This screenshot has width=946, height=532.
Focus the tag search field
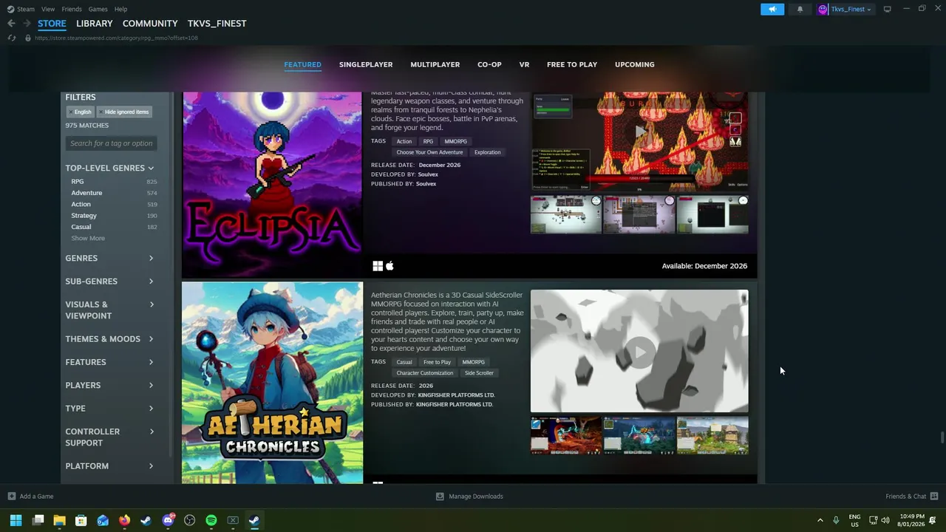[x=112, y=143]
